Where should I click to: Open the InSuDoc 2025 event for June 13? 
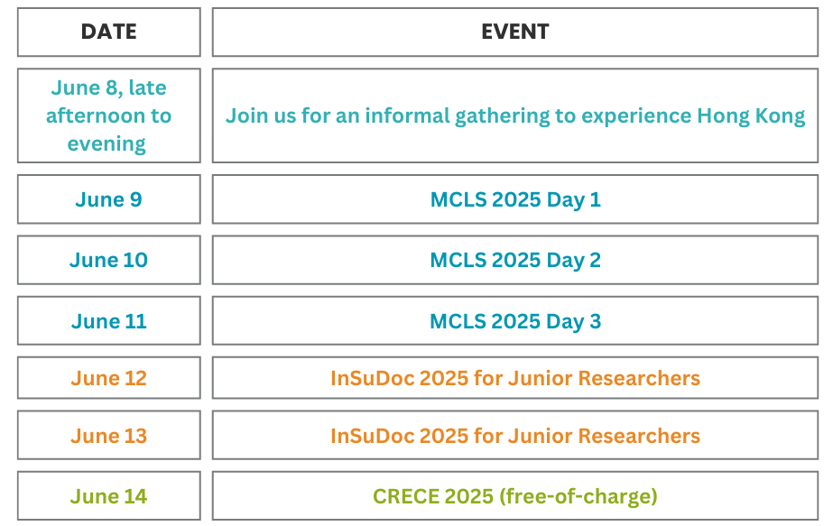(514, 436)
